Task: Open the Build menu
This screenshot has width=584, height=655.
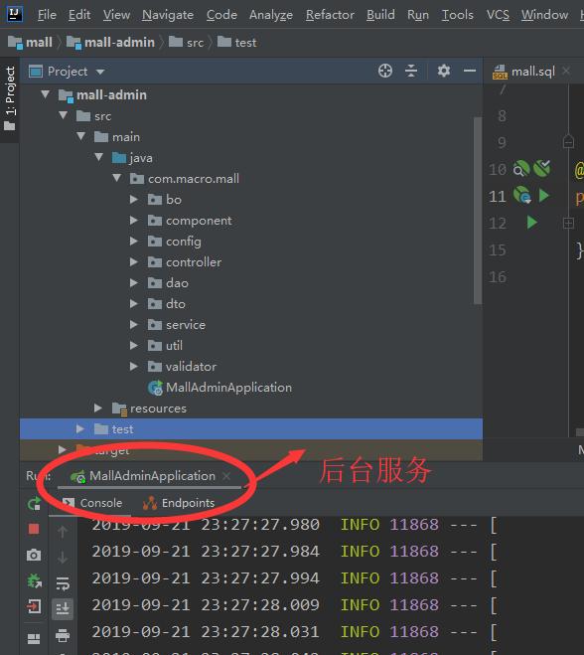Action: tap(380, 15)
